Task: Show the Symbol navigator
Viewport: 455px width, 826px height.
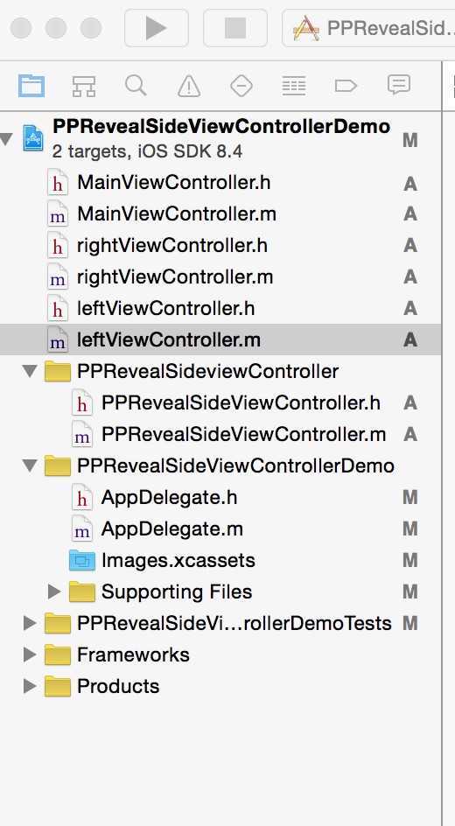Action: click(x=84, y=86)
